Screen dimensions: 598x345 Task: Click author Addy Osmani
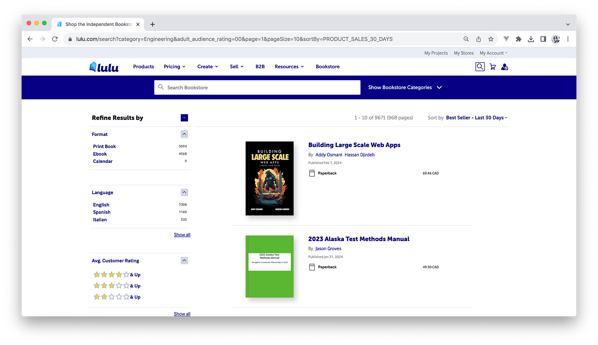click(x=328, y=155)
